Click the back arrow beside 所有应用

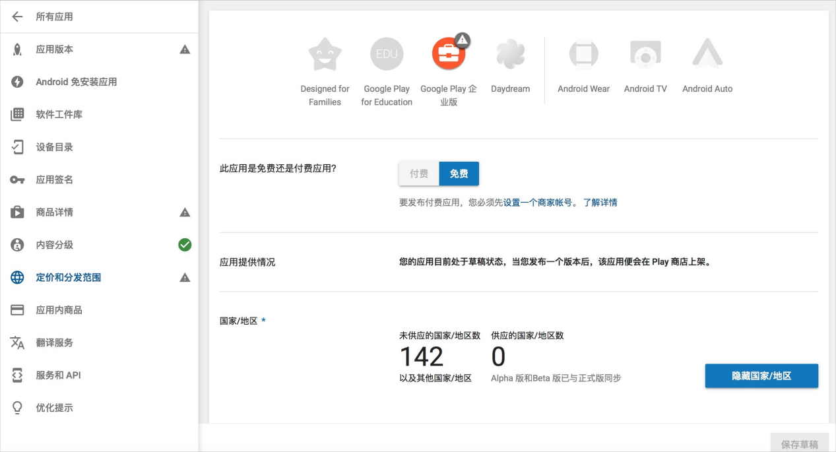pos(17,16)
